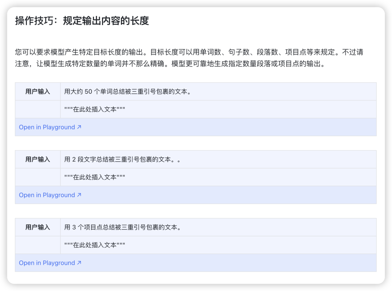Click the external-link arrow beside first Open in Playground

pos(79,127)
